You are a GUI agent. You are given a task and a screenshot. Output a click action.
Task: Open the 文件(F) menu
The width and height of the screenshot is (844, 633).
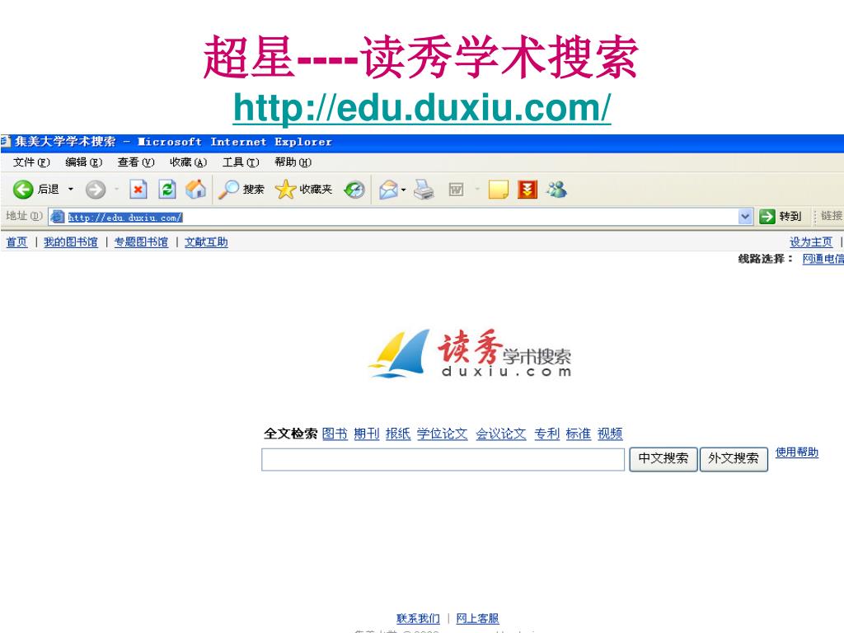click(x=31, y=162)
